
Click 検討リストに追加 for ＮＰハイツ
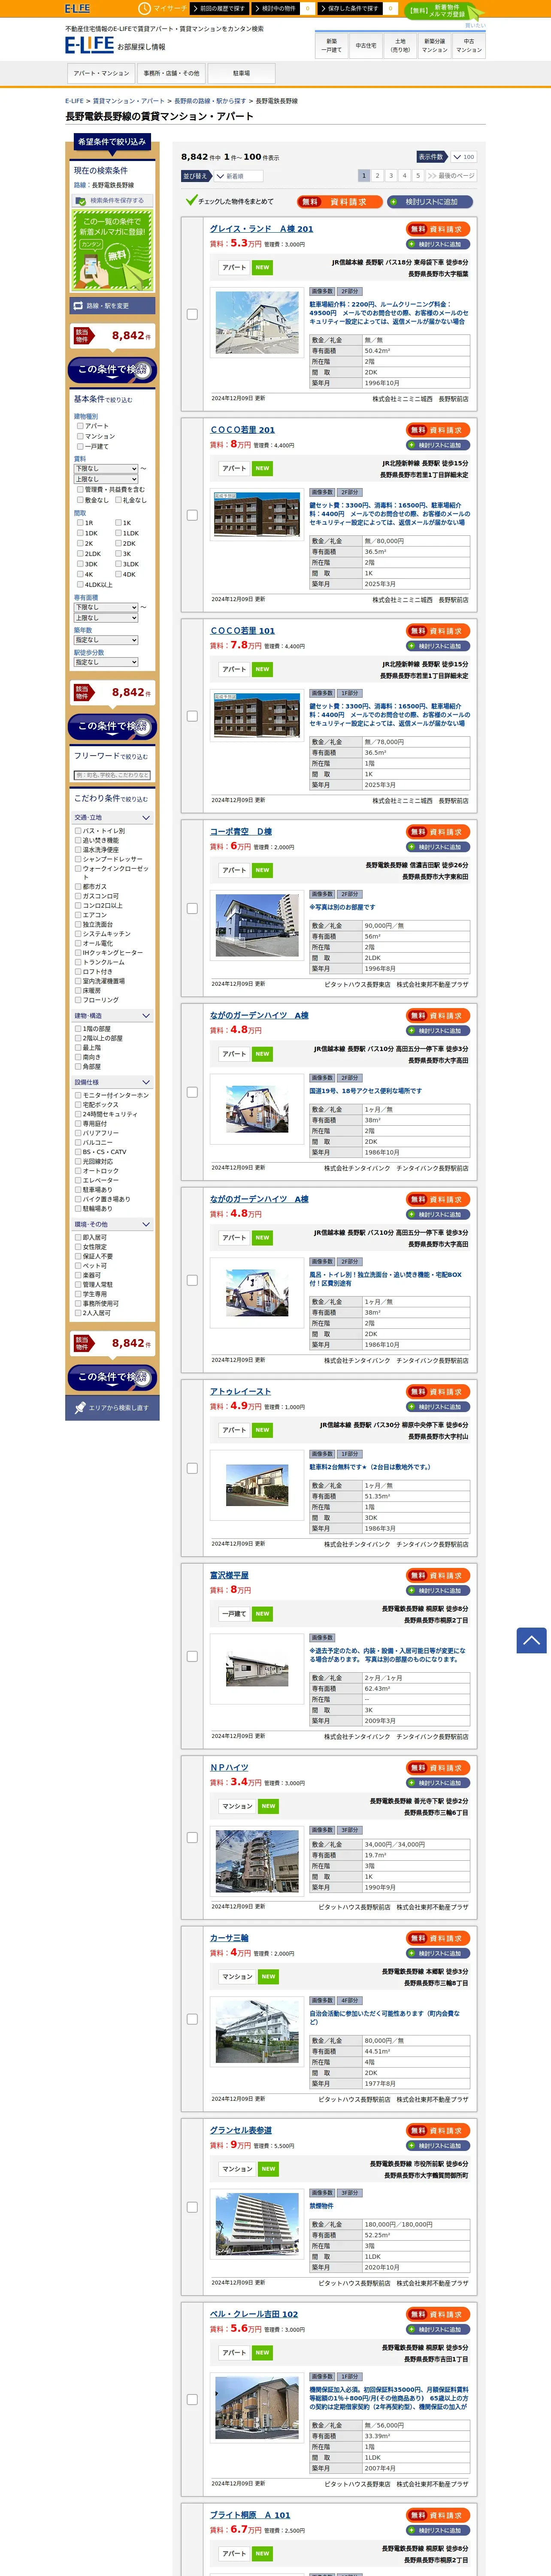coord(438,1783)
